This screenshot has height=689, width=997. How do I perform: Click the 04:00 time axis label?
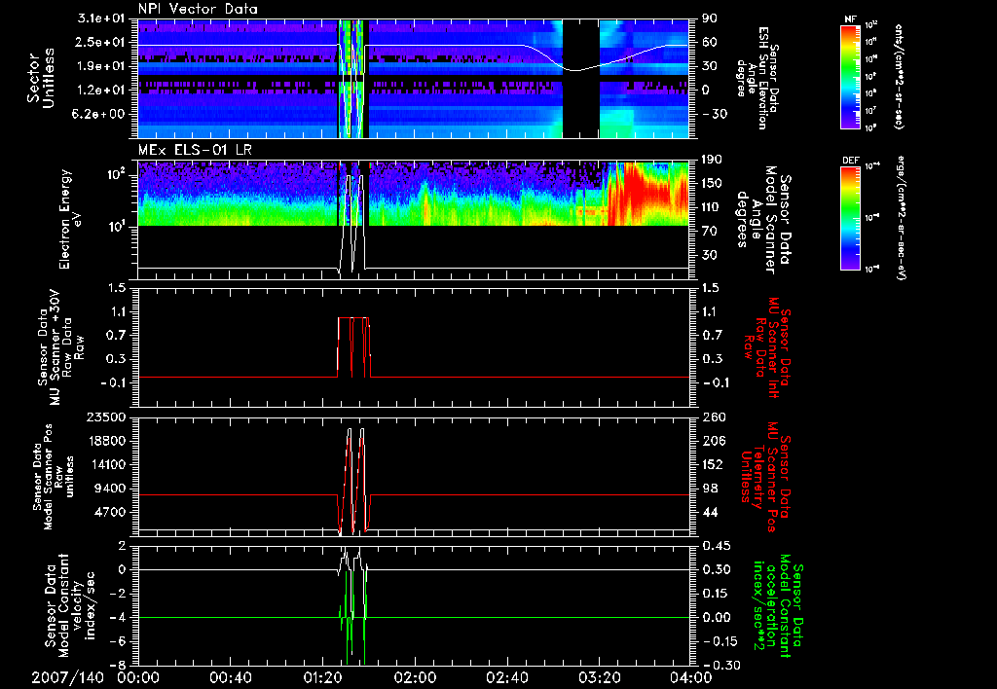tap(691, 677)
